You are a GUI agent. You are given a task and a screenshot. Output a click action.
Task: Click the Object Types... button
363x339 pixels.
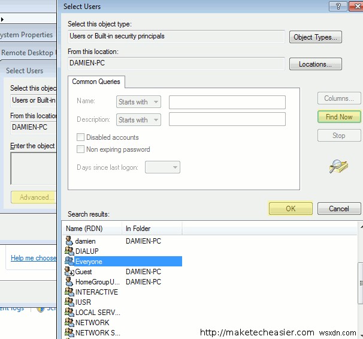tap(315, 37)
